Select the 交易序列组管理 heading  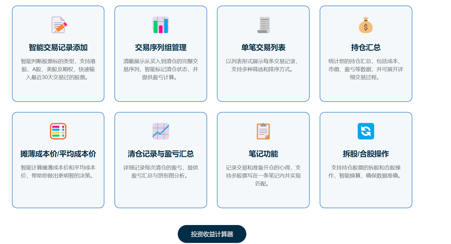click(x=161, y=48)
